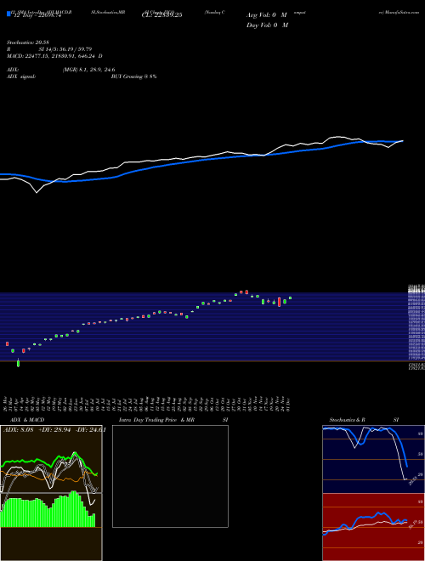Click the blue 12 Day SMA legend square
Viewport: 425px width, 561px height.
tap(8, 14)
